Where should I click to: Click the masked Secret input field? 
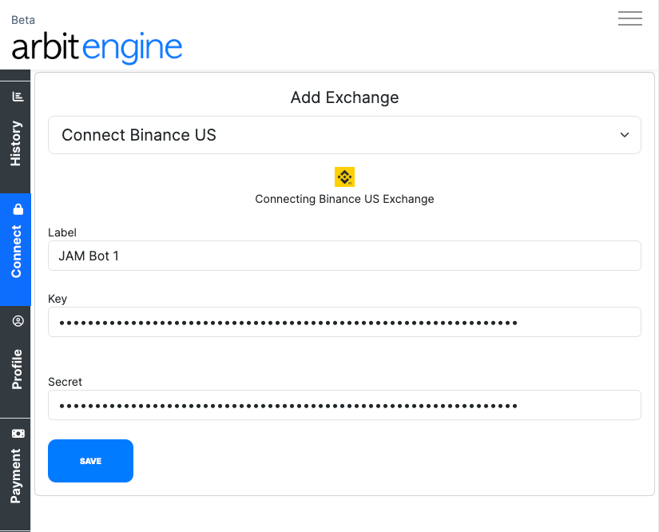click(344, 405)
